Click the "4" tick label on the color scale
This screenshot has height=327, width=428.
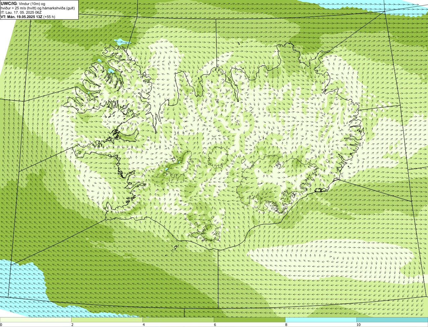[x=143, y=325]
